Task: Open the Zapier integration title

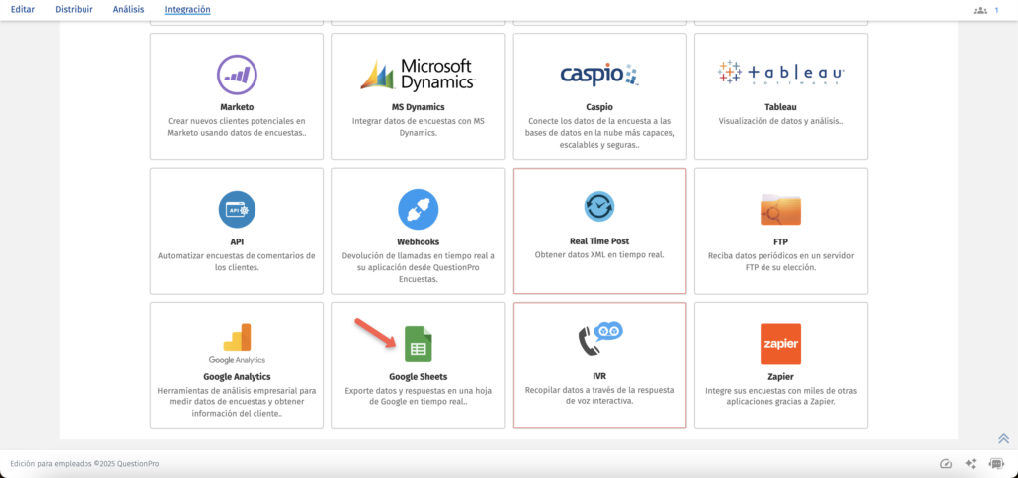Action: click(780, 377)
